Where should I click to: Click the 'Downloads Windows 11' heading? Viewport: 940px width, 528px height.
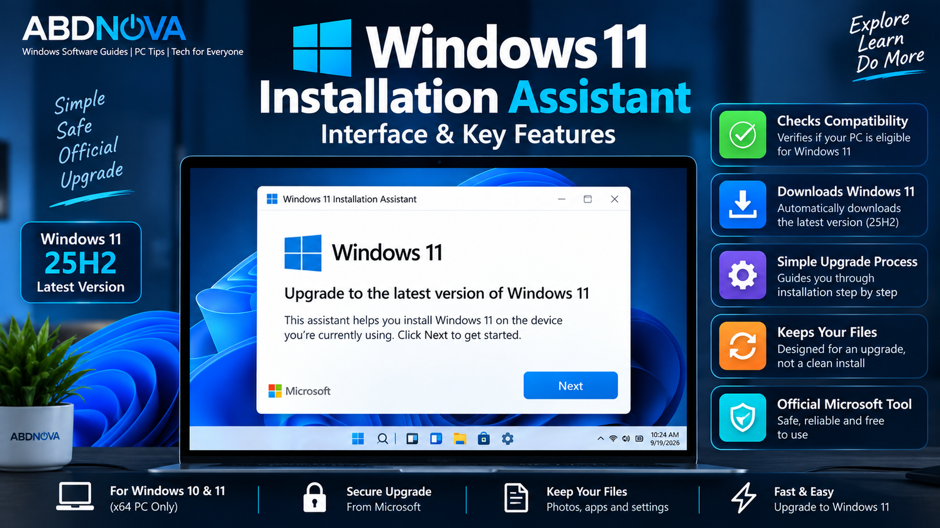pos(846,191)
